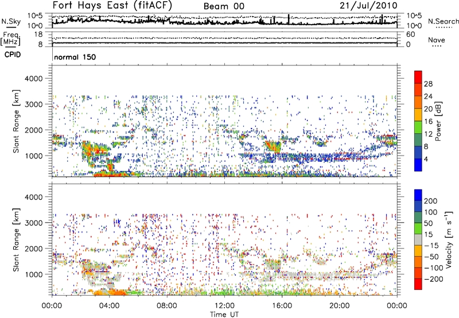Select the 12 value on the Power colorbar
Viewport: 459px width, 318px height.
point(428,134)
